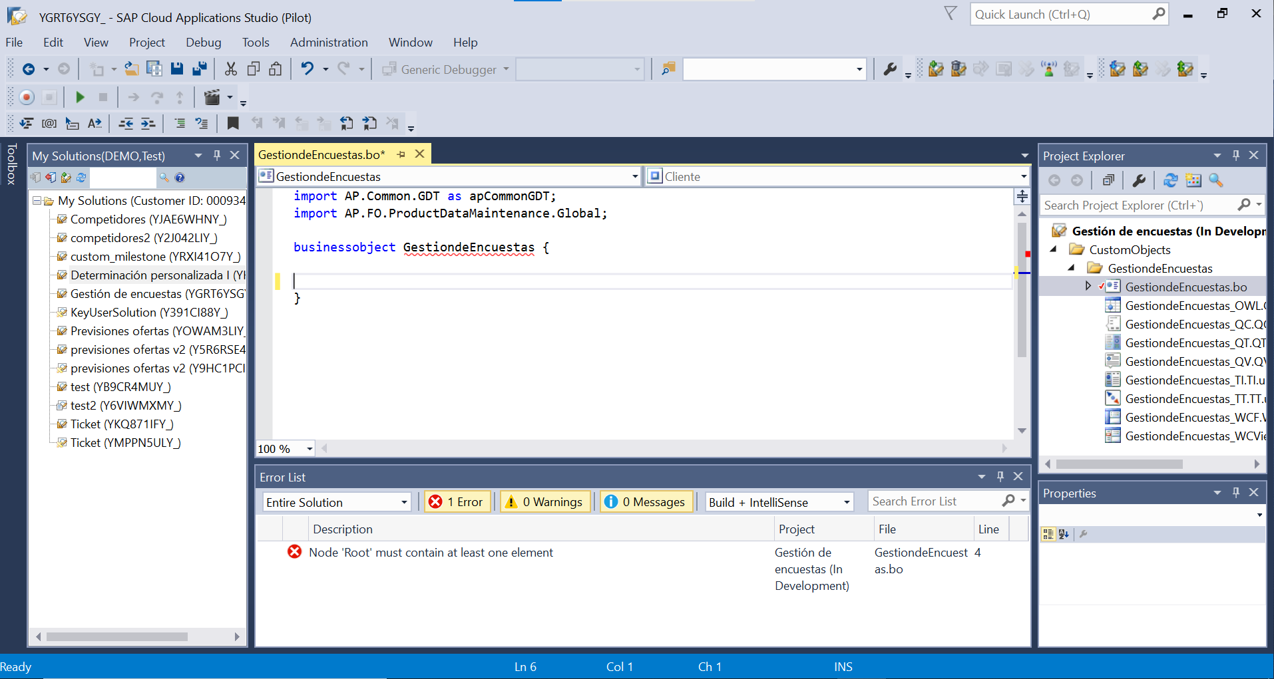Collapse the My Solutions root node
The width and height of the screenshot is (1274, 679).
37,201
